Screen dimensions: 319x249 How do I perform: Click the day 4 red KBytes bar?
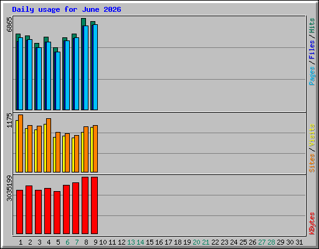click(x=47, y=211)
